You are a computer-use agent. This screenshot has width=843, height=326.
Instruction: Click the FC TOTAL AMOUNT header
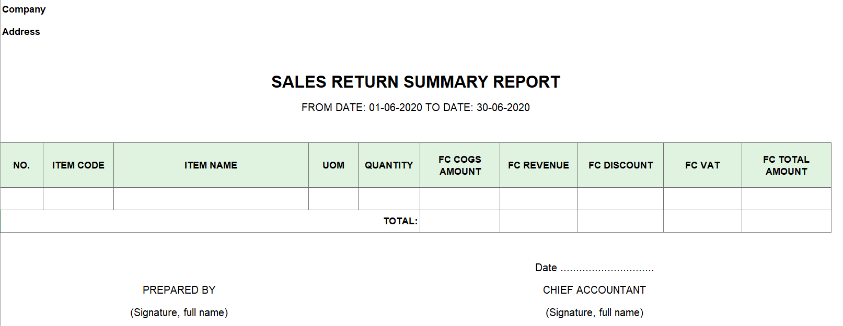[x=787, y=165]
